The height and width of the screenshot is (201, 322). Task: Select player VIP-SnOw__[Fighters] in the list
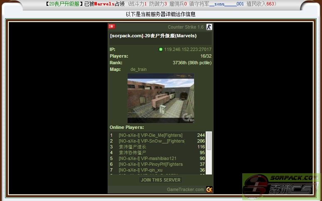pyautogui.click(x=151, y=141)
